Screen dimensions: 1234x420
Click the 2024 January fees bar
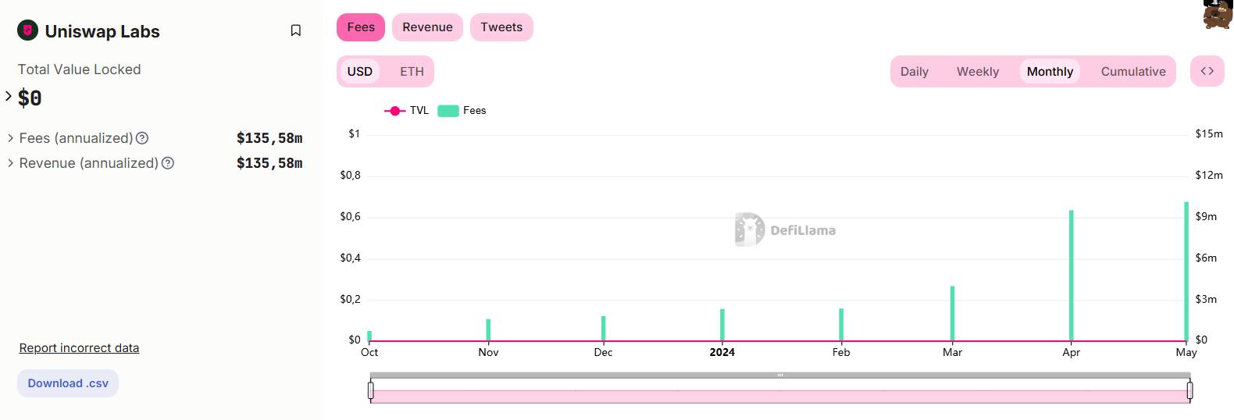(x=722, y=325)
